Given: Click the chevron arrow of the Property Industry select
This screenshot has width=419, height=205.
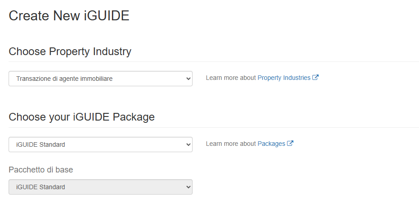Looking at the screenshot, I should click(189, 79).
